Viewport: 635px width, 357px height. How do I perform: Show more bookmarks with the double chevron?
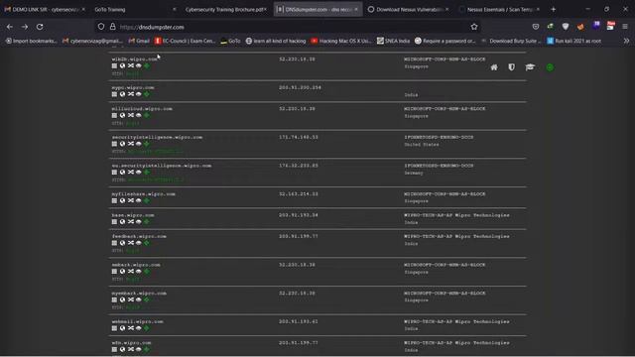point(626,41)
